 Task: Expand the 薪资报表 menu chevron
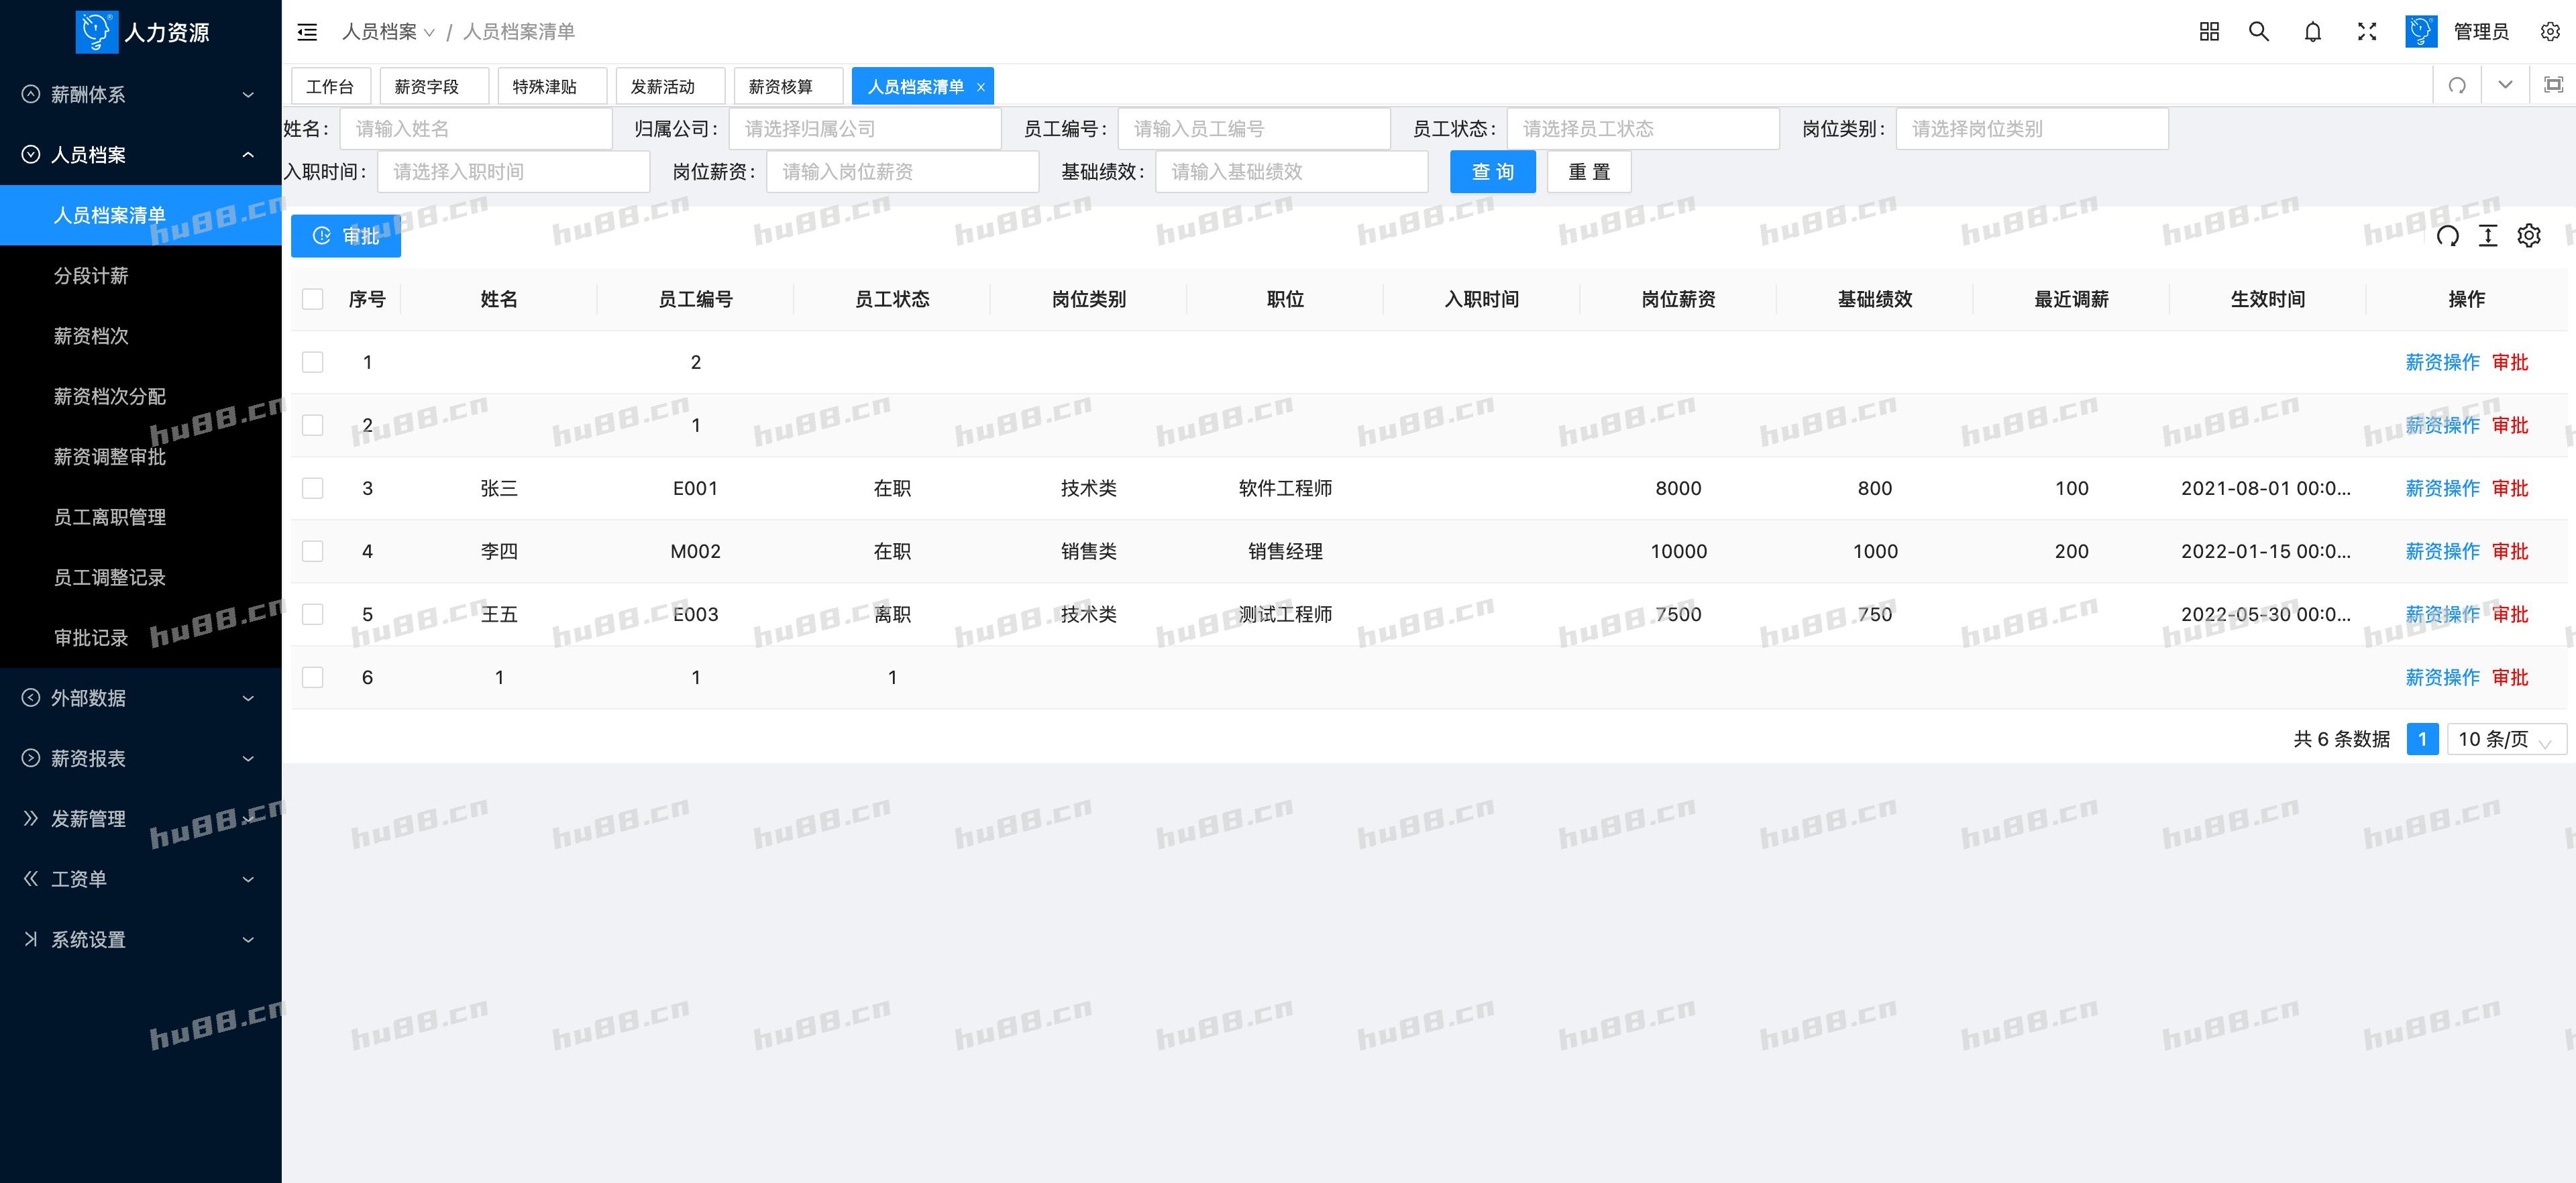point(248,759)
